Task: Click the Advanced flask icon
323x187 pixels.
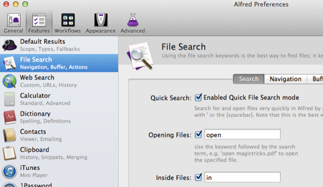Action: (133, 22)
